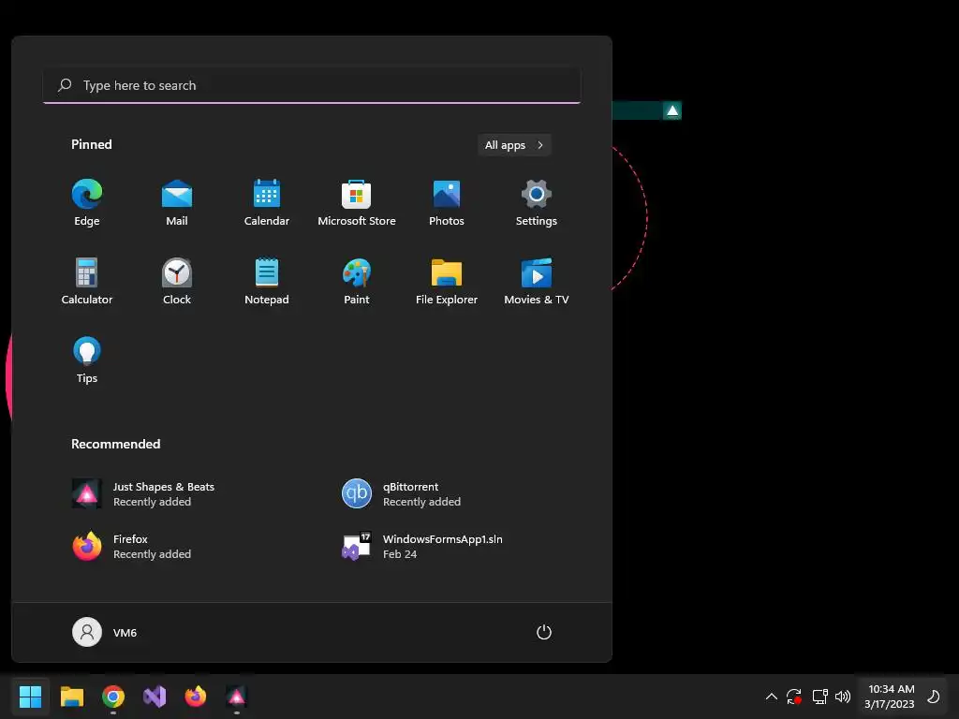Switch to Chrome on the taskbar

(113, 697)
